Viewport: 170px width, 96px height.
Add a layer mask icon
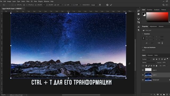(158, 95)
